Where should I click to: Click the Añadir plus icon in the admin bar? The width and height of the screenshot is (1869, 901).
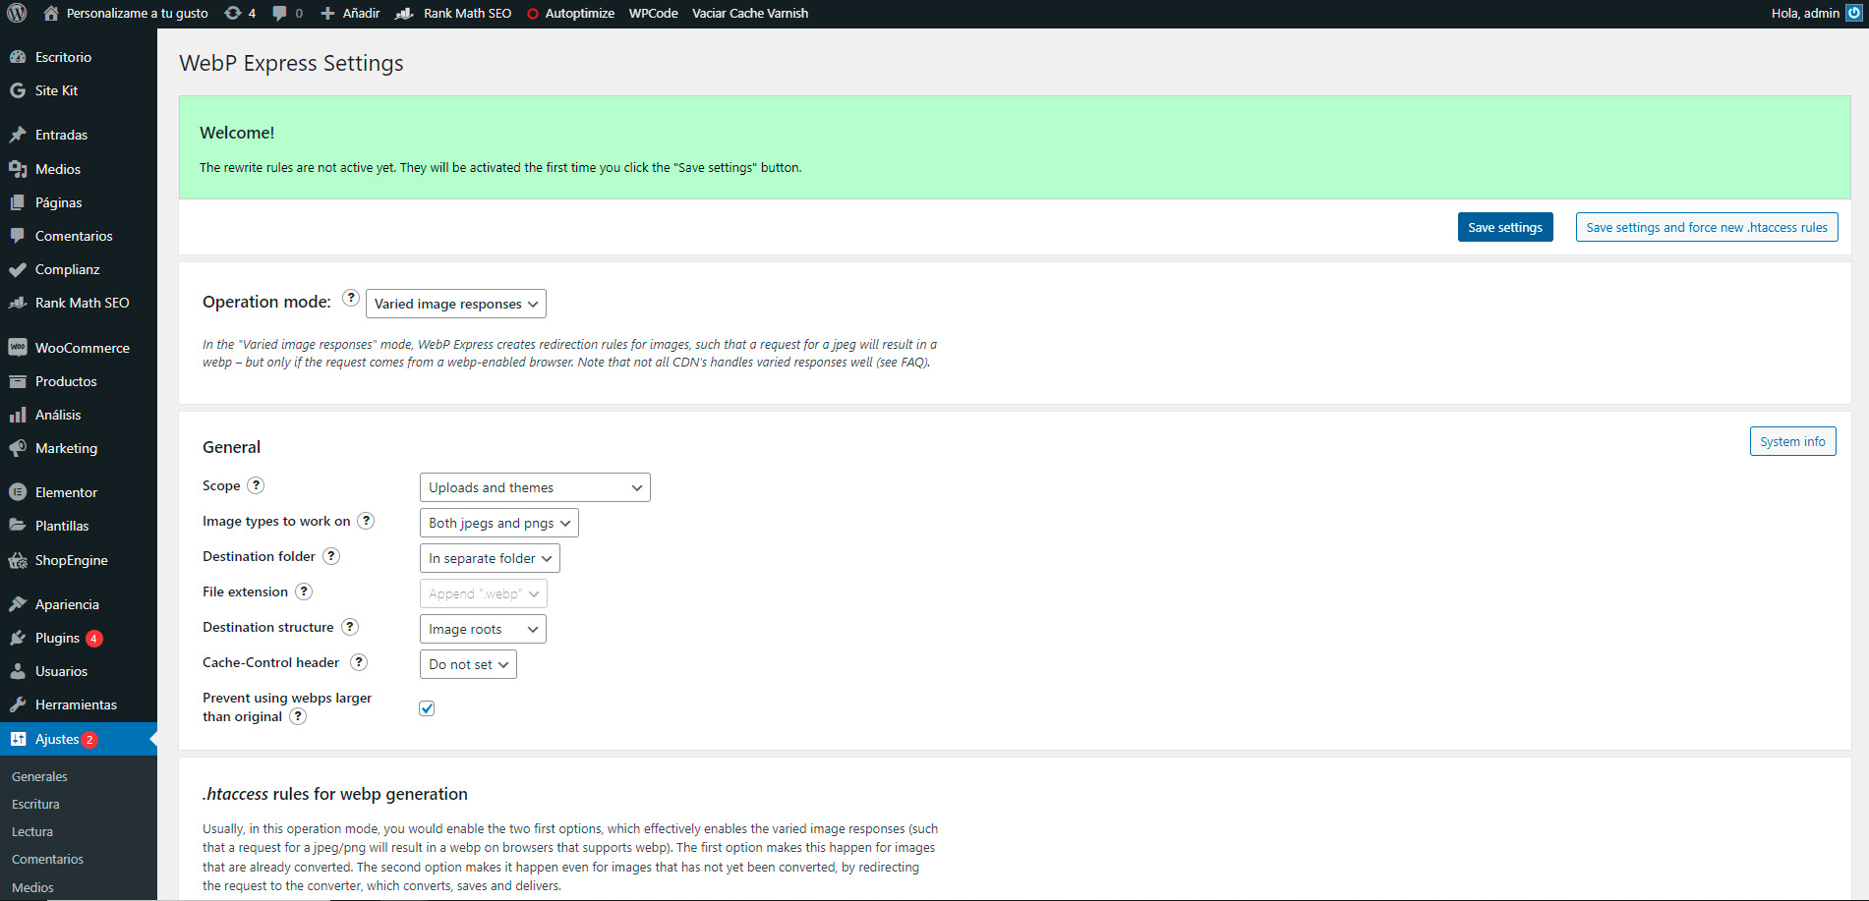[327, 13]
